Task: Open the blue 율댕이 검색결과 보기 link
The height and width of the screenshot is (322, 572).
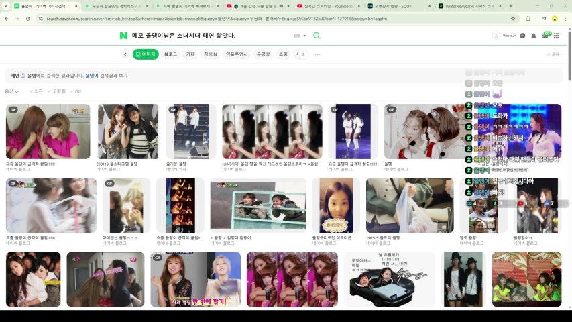Action: [106, 76]
